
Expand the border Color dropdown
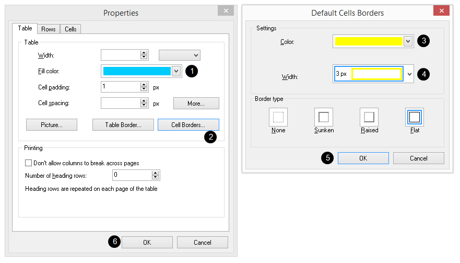pyautogui.click(x=408, y=41)
